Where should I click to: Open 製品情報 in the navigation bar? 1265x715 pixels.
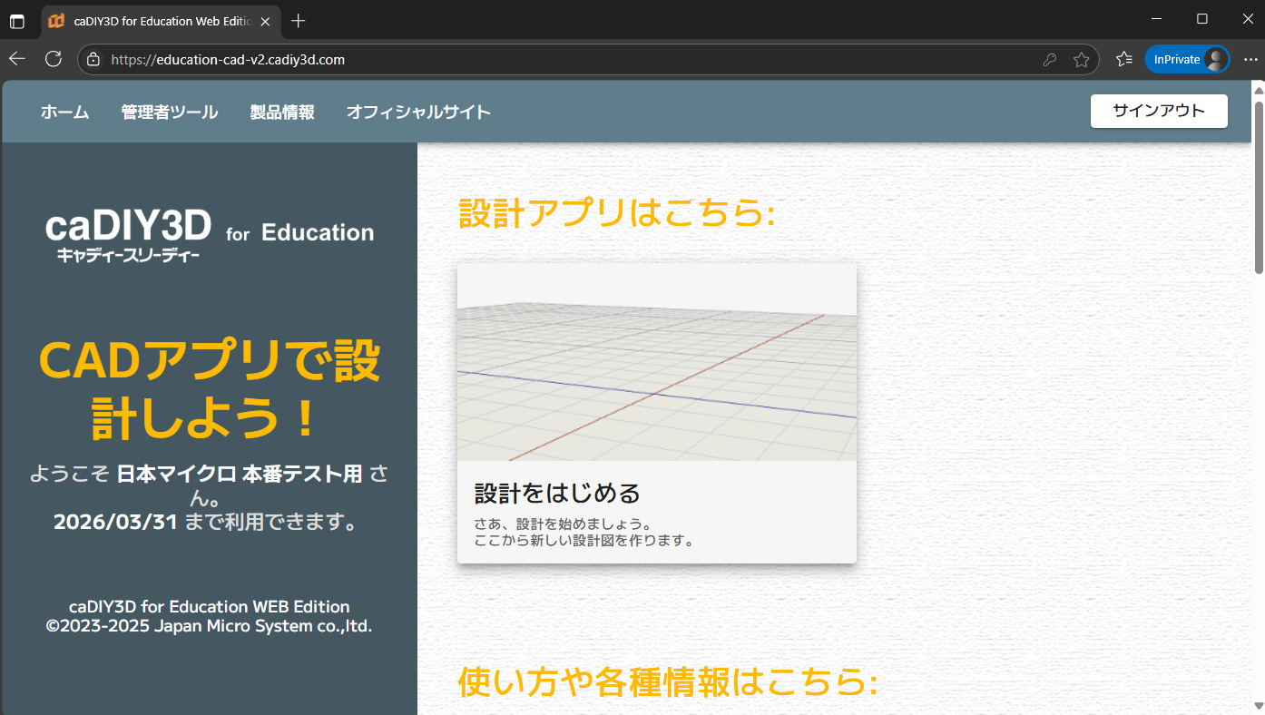tap(282, 113)
